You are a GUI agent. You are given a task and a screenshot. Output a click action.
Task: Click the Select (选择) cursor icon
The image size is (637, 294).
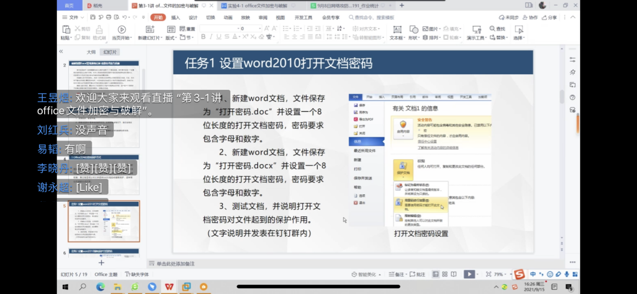[x=519, y=29]
